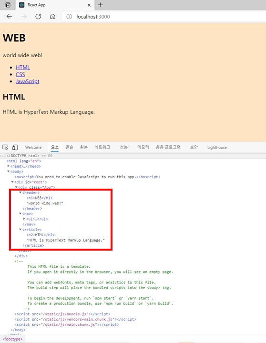Open the tab actions menu icon
Image resolution: width=266 pixels, height=343 pixels.
point(8,5)
